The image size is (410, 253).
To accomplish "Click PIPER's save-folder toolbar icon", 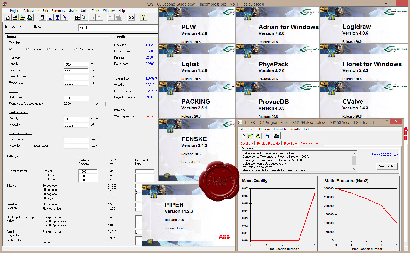I will pos(258,136).
